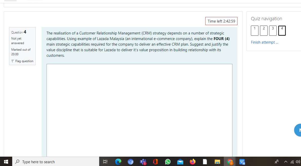301x166 pixels.
Task: Launch Microsoft Edge from the taskbar
Action: click(118, 162)
